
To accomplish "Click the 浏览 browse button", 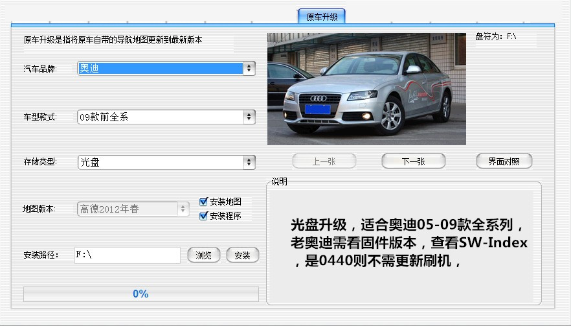I will click(x=203, y=255).
